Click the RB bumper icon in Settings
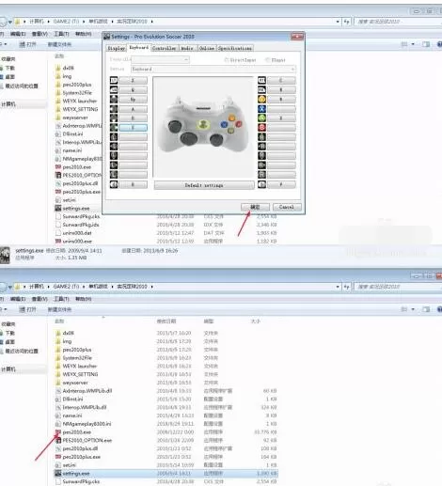Viewport: 442px width, 486px height. [261, 90]
